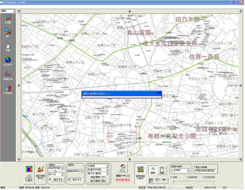Click the 拡大 zoom-in button beside scale slider
The height and width of the screenshot is (190, 245).
point(158,180)
